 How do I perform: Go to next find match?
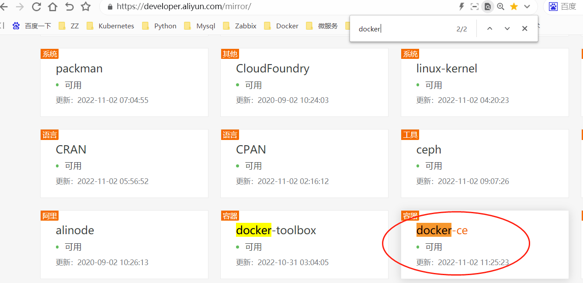[507, 29]
